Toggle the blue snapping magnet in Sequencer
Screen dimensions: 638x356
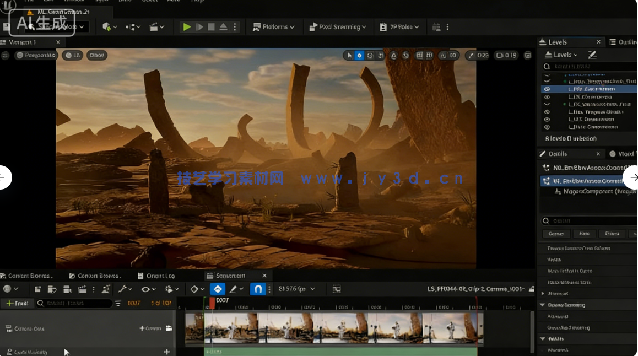point(257,289)
